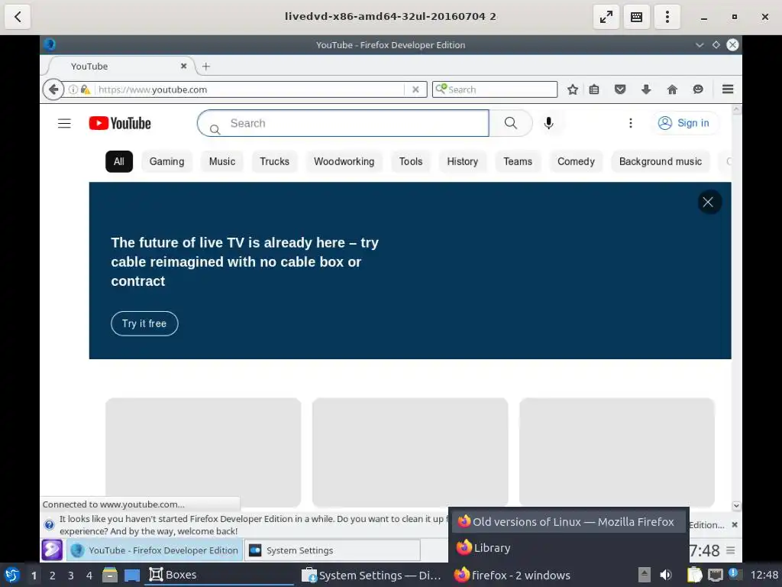Switch to the YouTube tab
Image resolution: width=782 pixels, height=587 pixels.
coord(120,66)
